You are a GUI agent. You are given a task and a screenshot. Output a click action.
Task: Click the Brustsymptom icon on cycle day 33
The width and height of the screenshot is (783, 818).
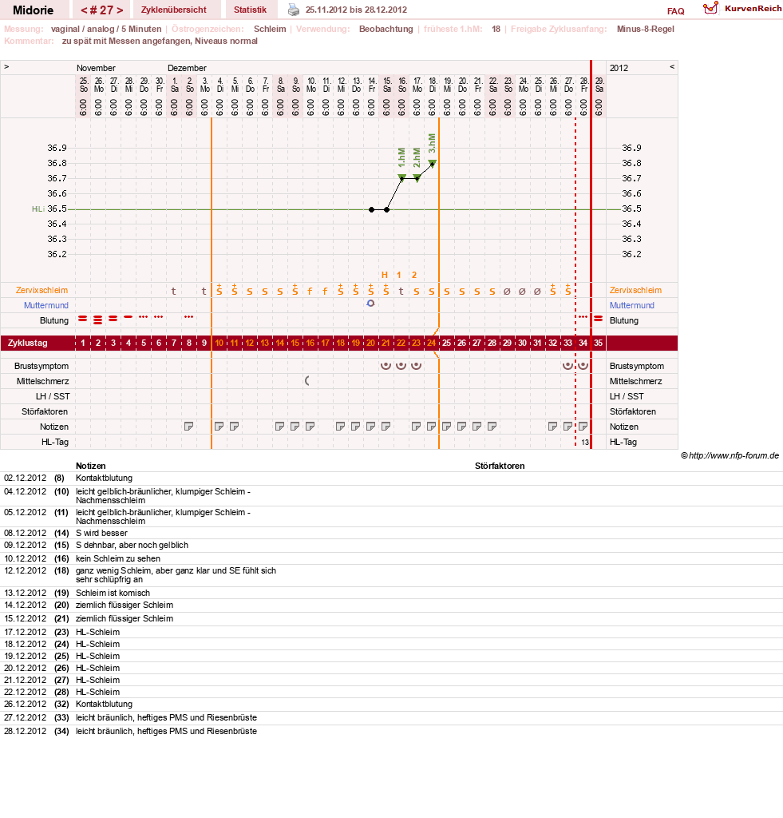[x=567, y=366]
